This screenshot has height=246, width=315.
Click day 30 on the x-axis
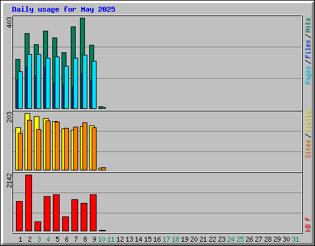point(286,239)
